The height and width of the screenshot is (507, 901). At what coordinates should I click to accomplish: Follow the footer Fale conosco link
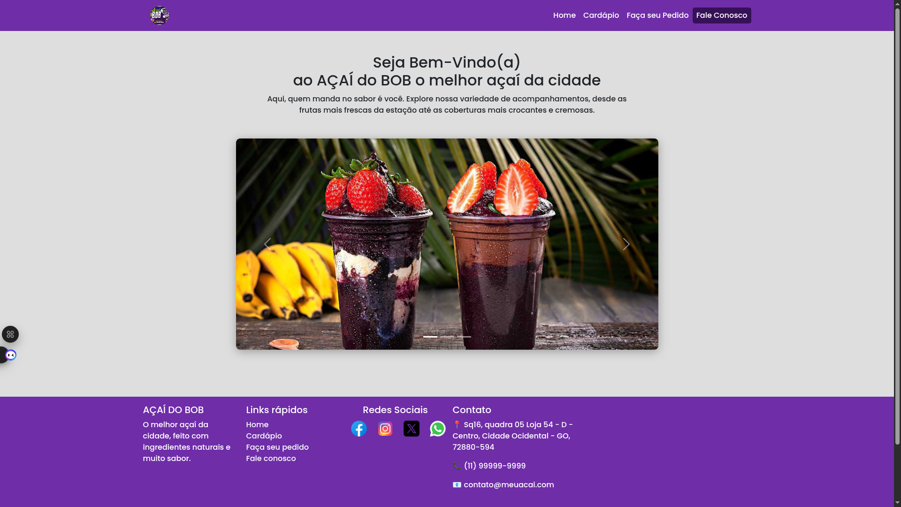271,459
